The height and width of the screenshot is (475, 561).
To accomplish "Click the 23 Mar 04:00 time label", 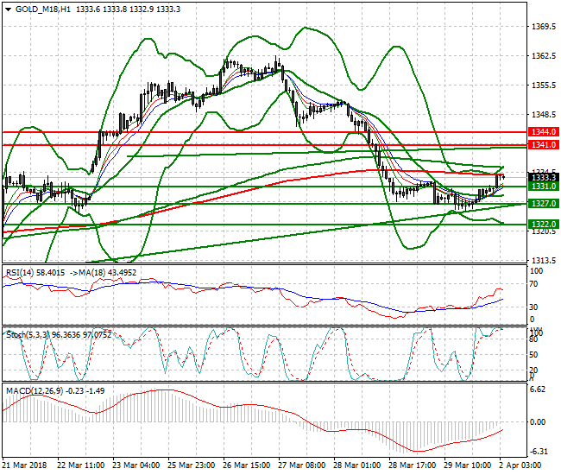I will [136, 465].
